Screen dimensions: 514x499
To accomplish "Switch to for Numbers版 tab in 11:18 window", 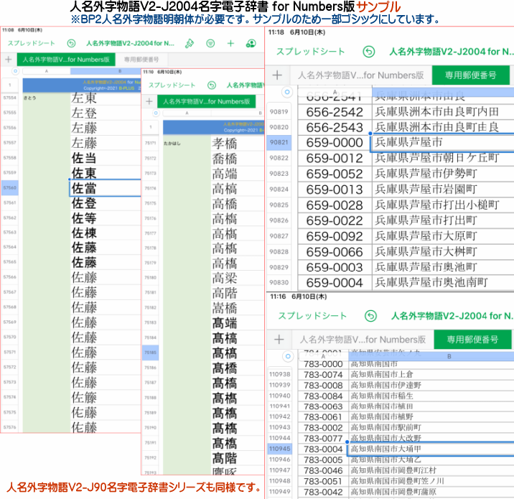I will click(360, 75).
